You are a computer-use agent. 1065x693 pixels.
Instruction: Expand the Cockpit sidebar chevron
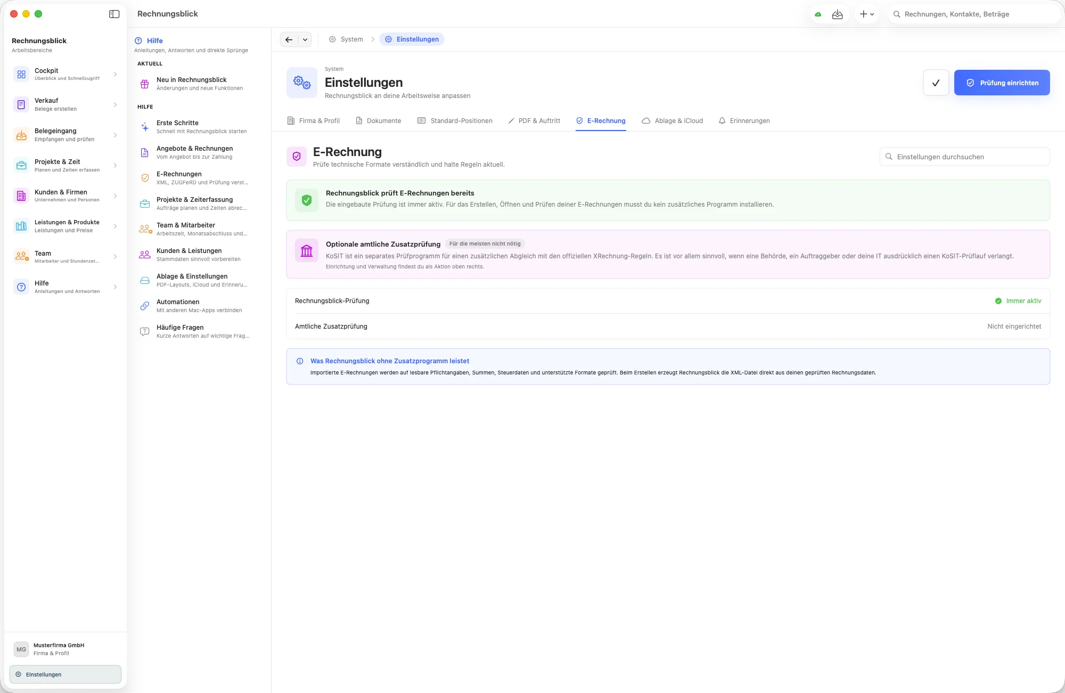point(115,75)
